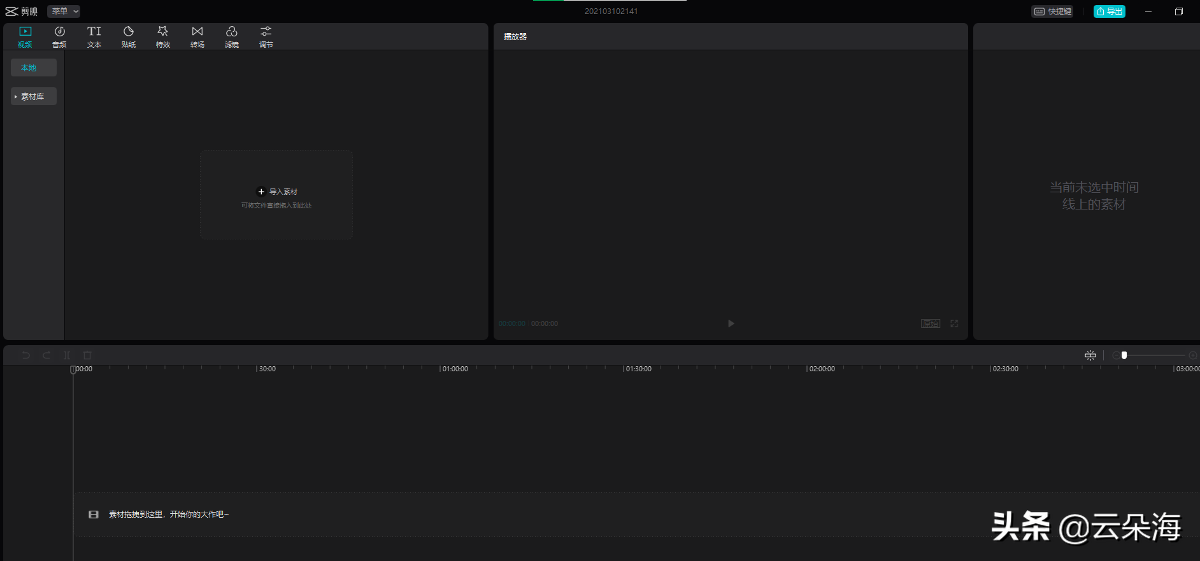Click the 02:30:00 ruler mark
Viewport: 1200px width, 561px height.
[x=1005, y=369]
